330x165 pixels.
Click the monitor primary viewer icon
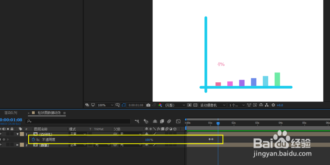click(x=93, y=105)
